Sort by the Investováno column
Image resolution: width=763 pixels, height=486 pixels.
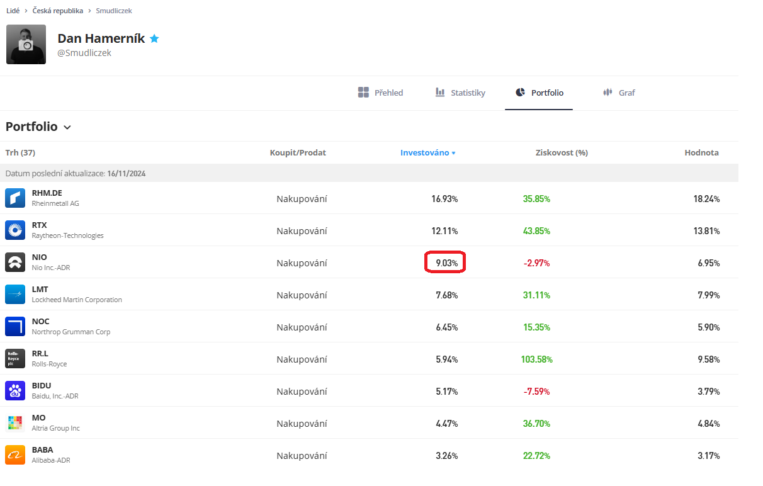click(x=427, y=152)
